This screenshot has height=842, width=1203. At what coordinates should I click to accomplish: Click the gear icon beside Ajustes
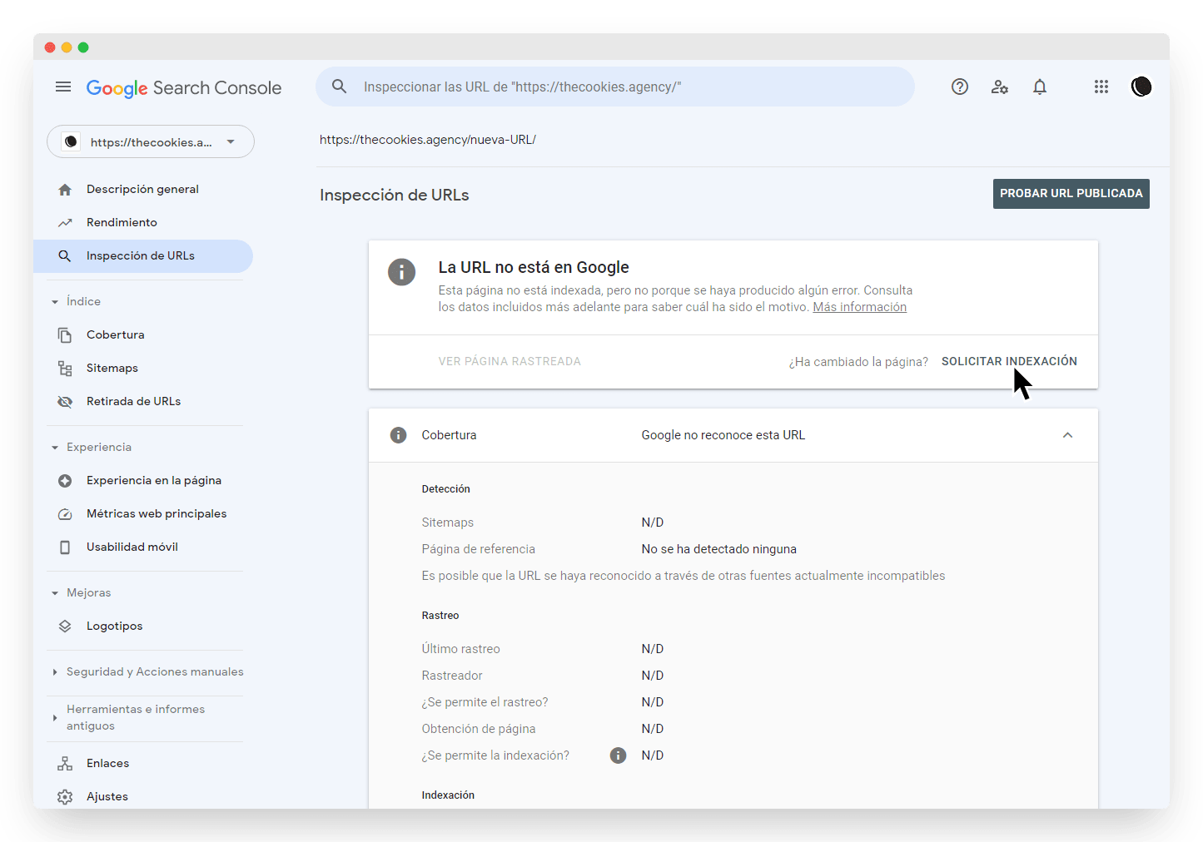(65, 797)
